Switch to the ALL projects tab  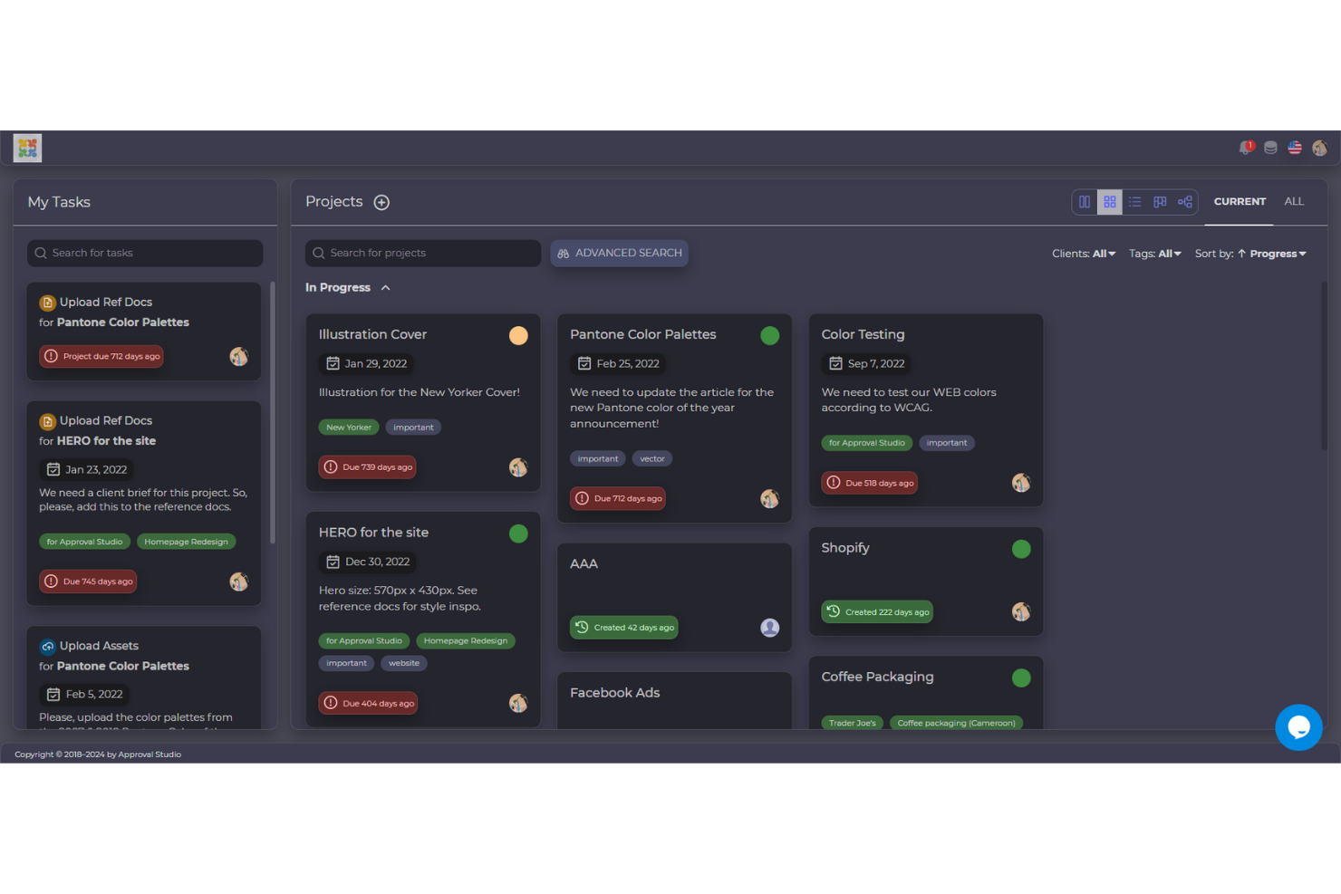coord(1294,202)
